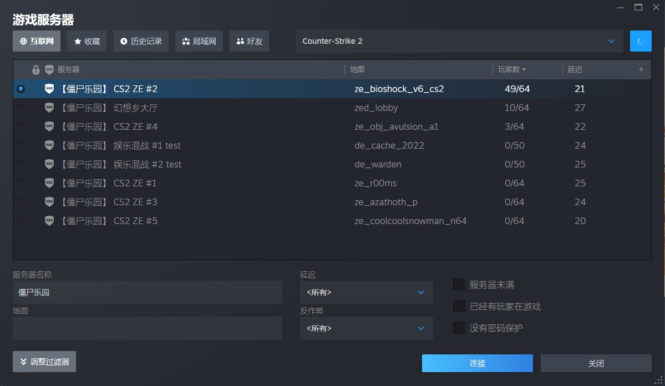This screenshot has height=386, width=665.
Task: Click the 地图 filter input field
Action: click(x=147, y=328)
